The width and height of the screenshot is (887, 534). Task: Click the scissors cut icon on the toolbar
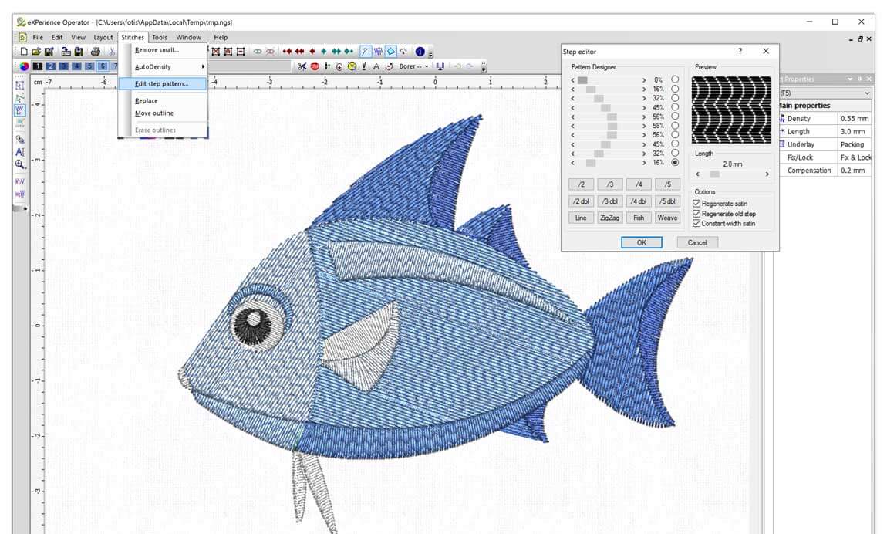(301, 67)
